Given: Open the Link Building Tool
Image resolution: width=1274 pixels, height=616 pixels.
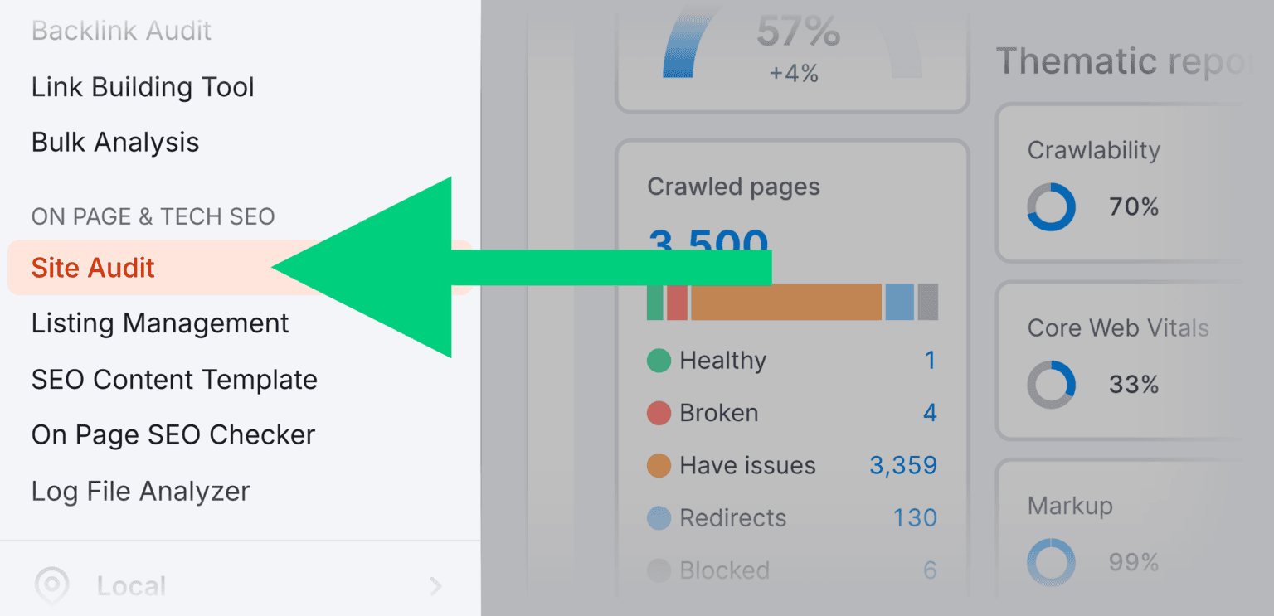Looking at the screenshot, I should (x=142, y=86).
